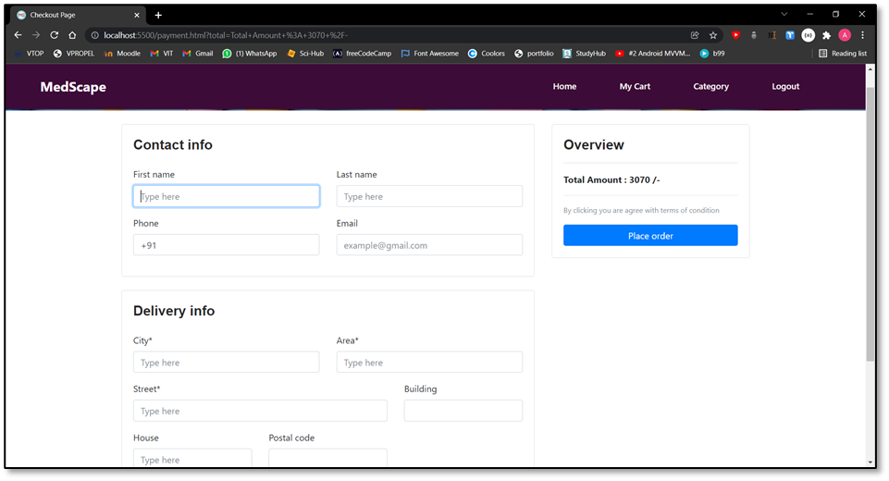Focus the First name field
The height and width of the screenshot is (481, 889).
pos(227,196)
